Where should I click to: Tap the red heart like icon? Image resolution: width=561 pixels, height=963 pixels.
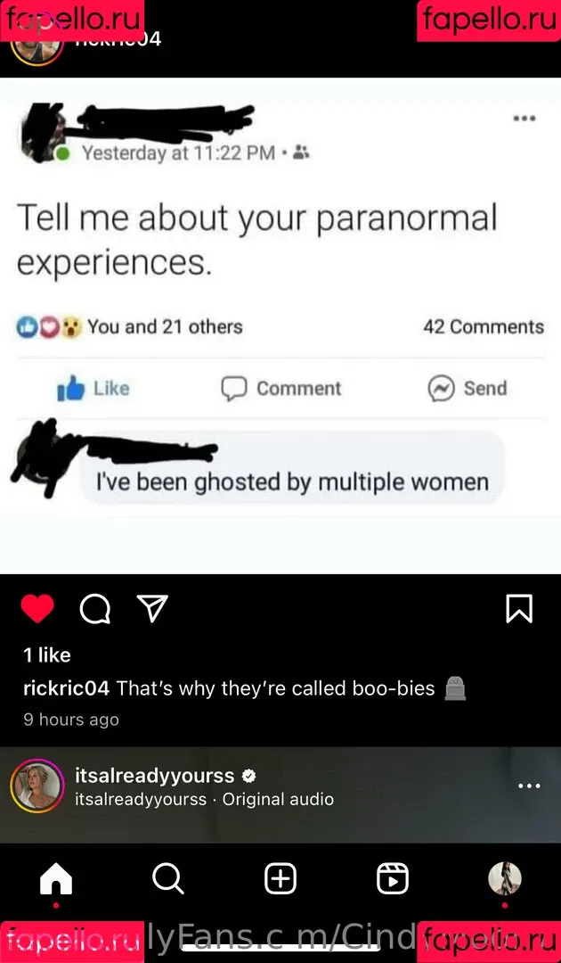tap(37, 609)
